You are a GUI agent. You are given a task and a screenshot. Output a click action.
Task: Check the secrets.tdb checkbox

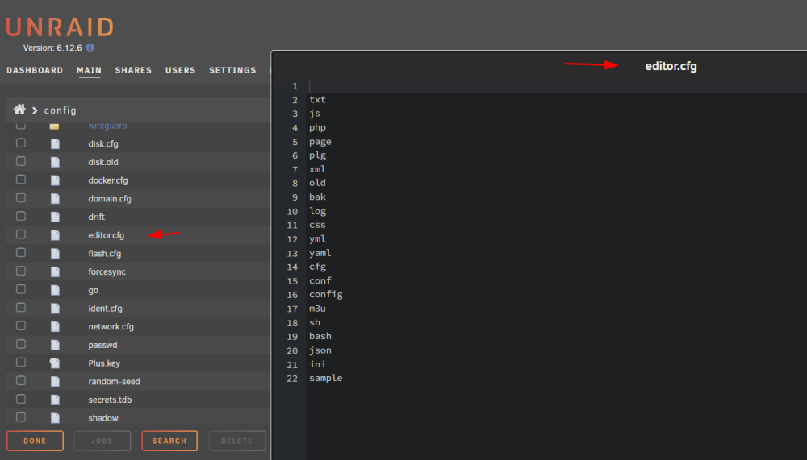(x=21, y=399)
